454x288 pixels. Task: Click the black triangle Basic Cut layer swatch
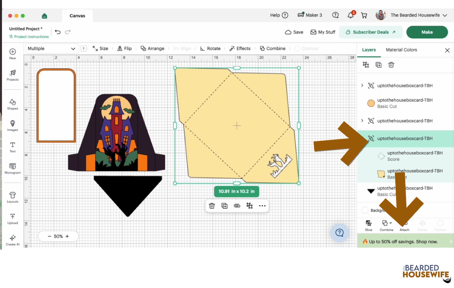[371, 191]
